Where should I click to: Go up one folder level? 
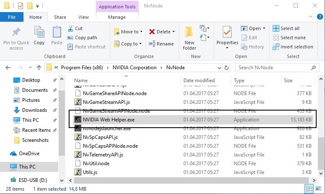point(39,68)
